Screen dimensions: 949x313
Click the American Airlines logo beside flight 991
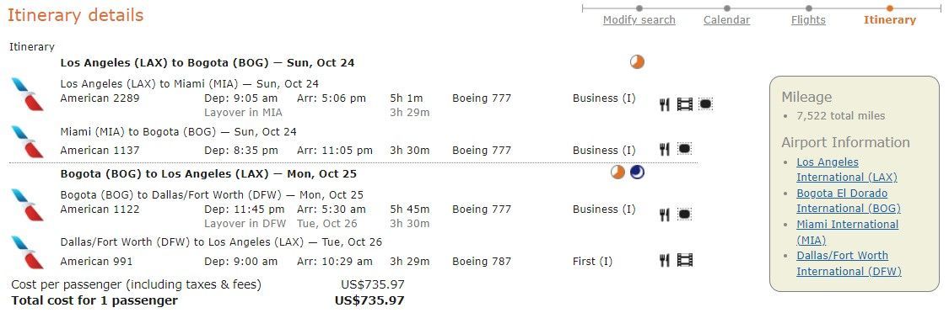(x=28, y=253)
